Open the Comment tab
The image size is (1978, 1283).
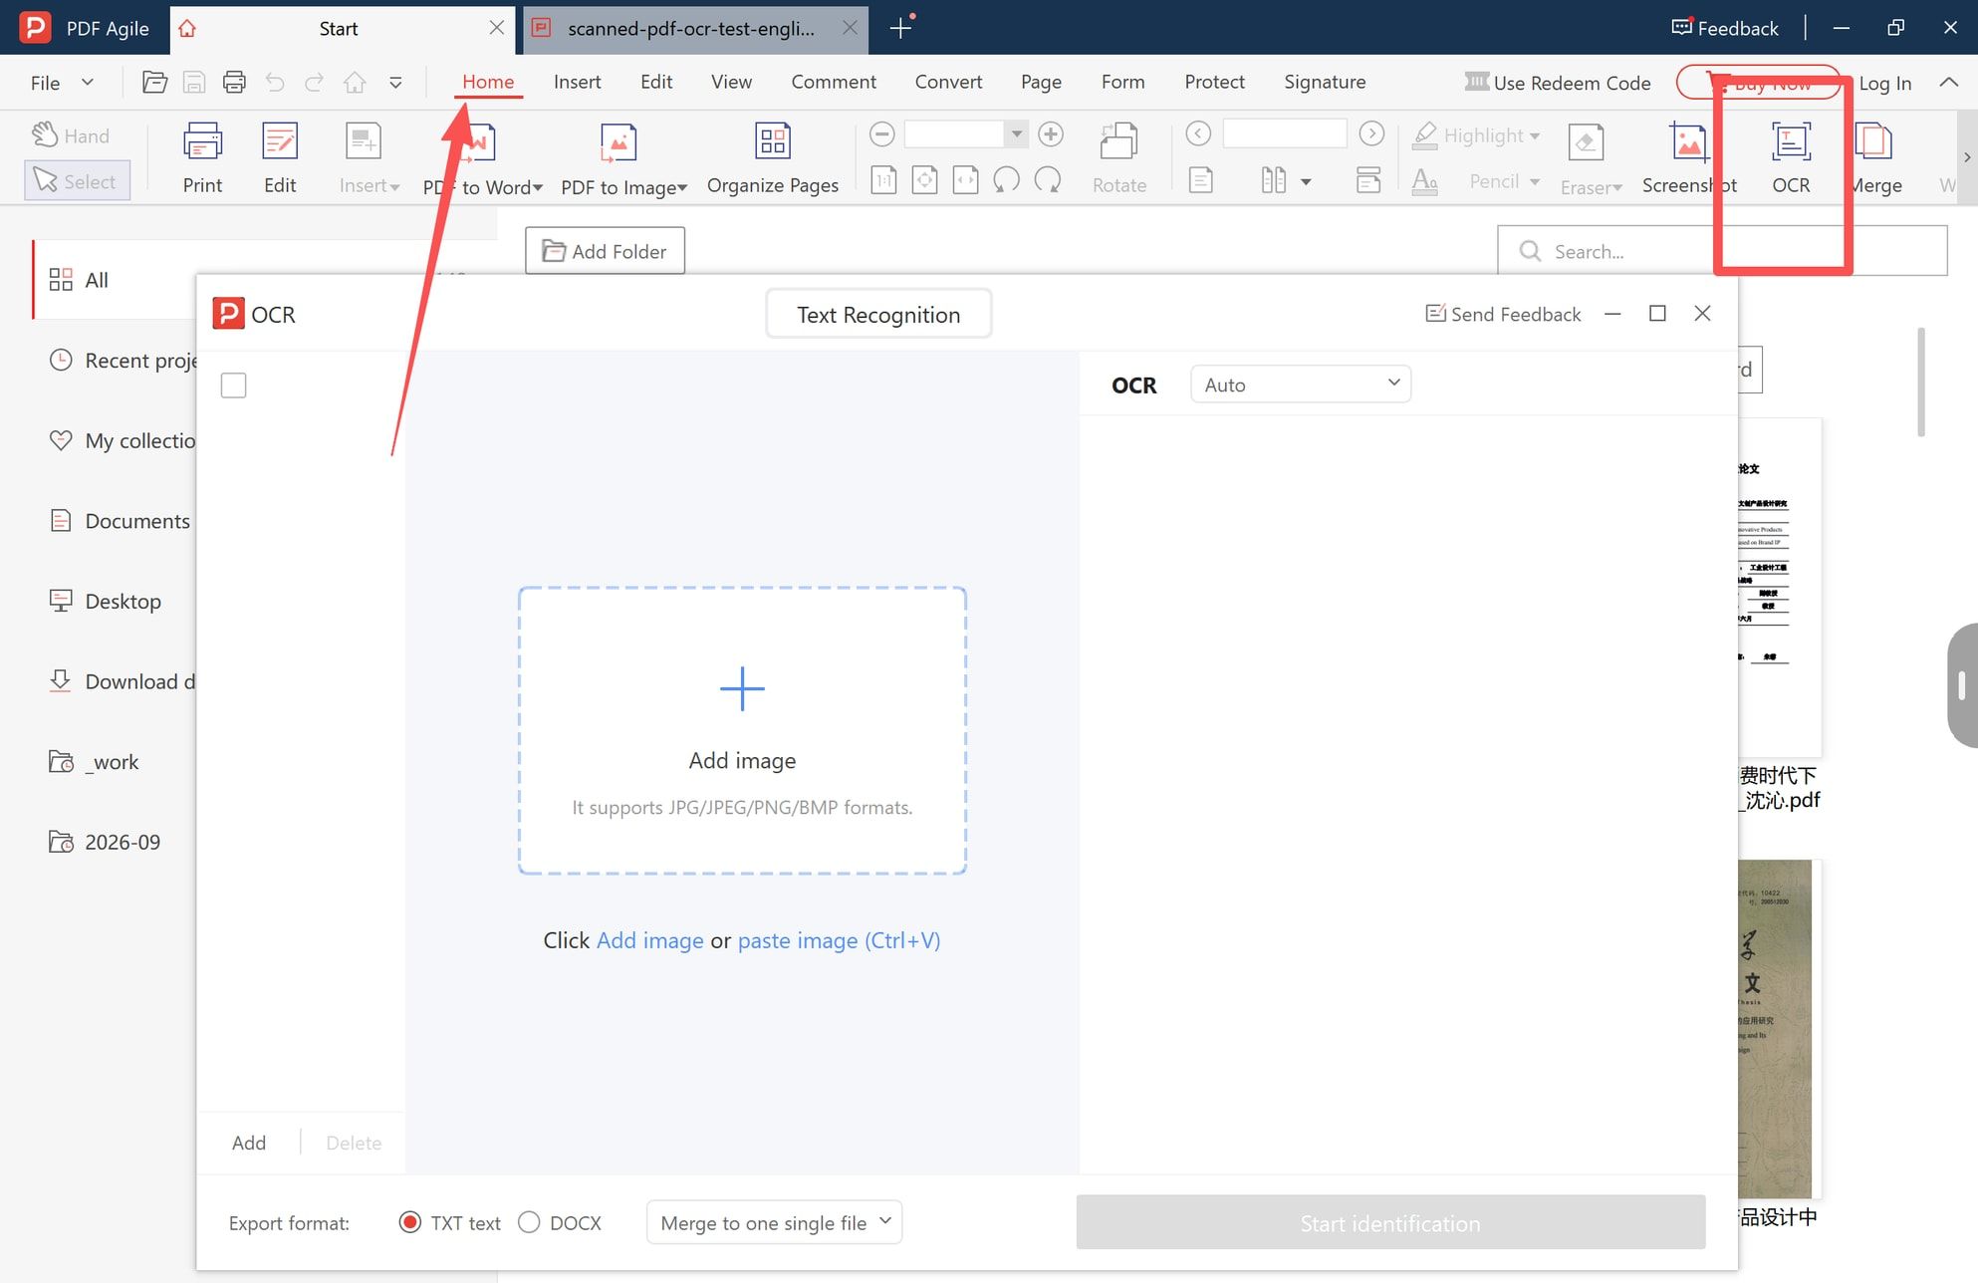click(x=834, y=82)
